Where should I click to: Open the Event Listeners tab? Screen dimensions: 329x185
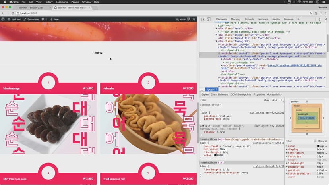tap(219, 94)
